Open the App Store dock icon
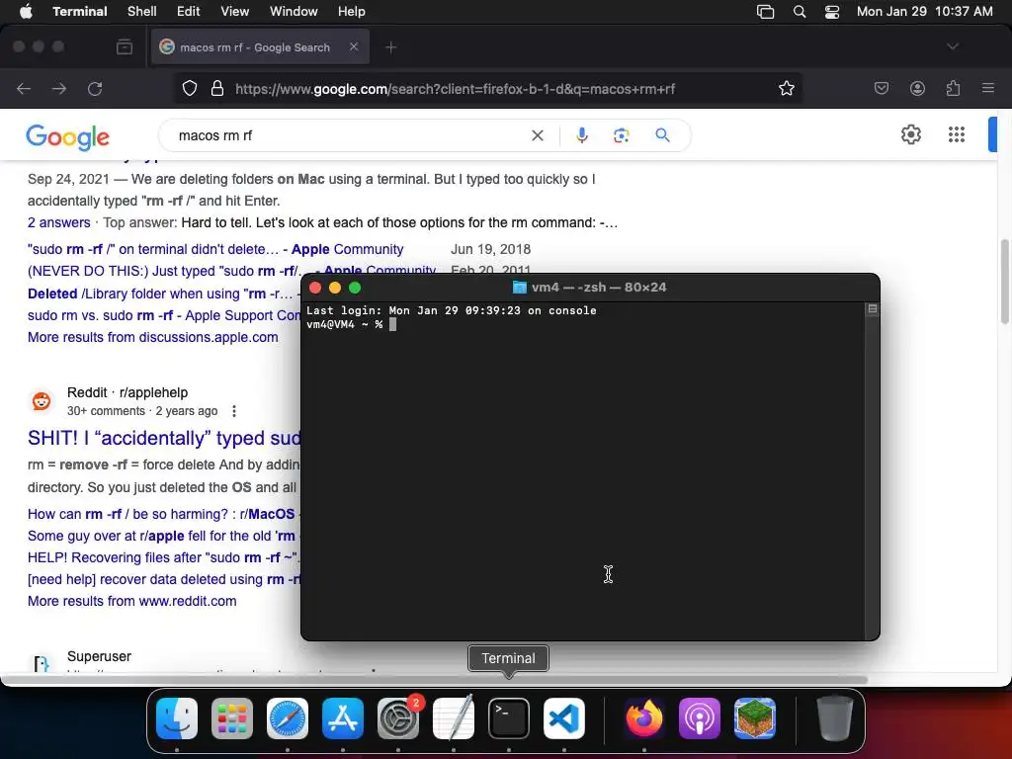 (343, 718)
